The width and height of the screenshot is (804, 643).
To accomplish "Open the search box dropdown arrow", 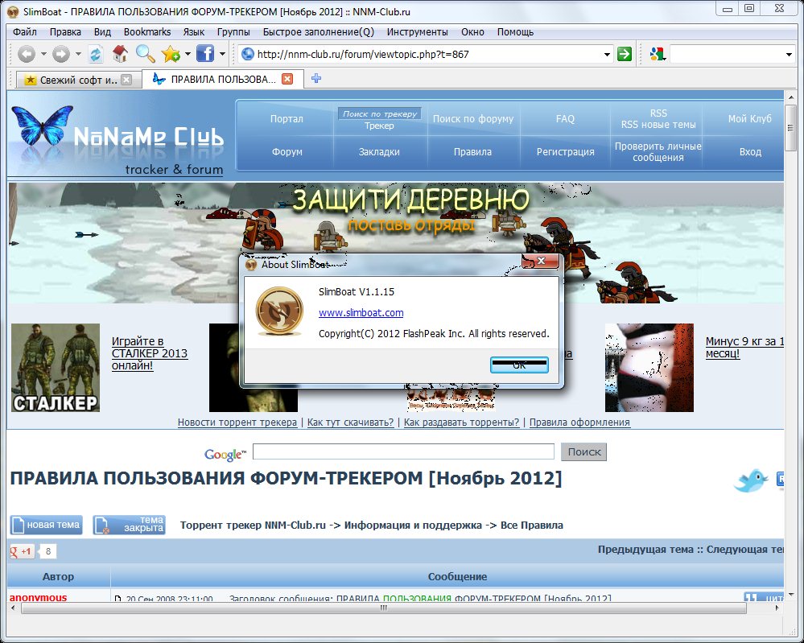I will click(790, 55).
